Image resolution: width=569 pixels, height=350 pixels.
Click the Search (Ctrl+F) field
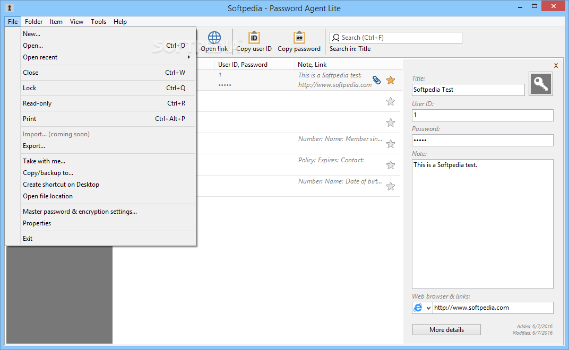(x=395, y=38)
